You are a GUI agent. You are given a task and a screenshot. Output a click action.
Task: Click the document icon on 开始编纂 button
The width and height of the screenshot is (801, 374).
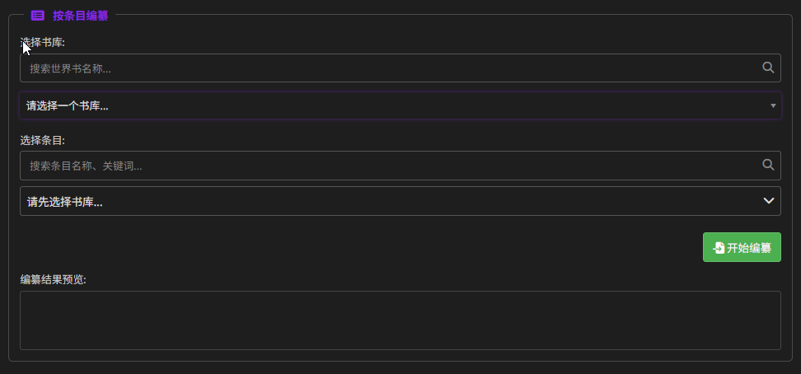(x=719, y=248)
